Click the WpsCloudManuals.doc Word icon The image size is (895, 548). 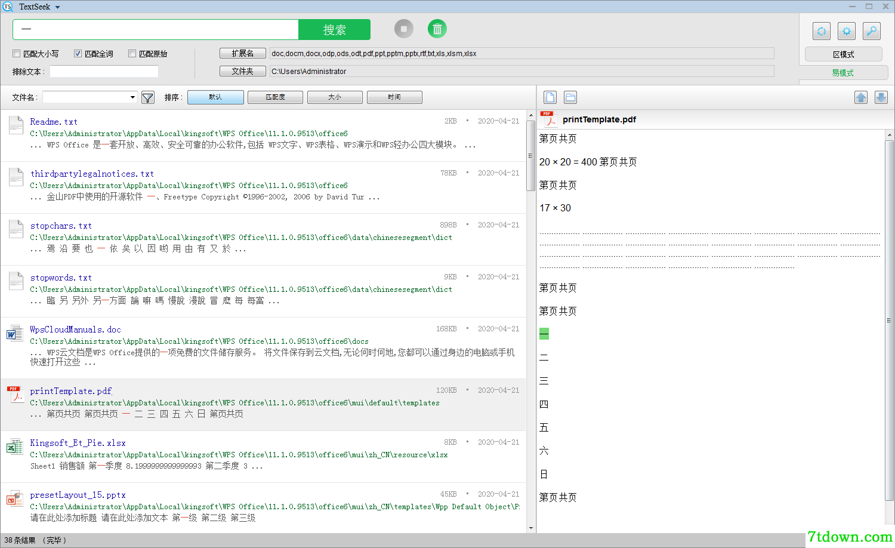tap(15, 333)
